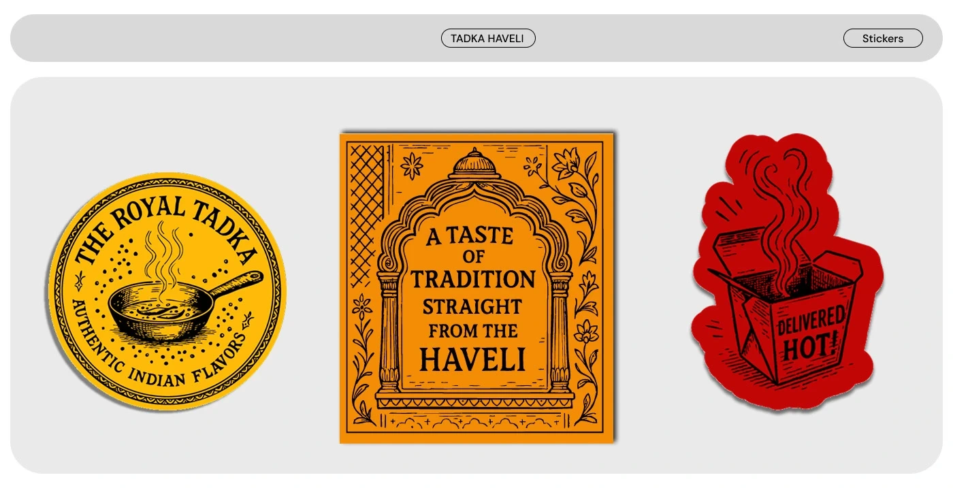Image resolution: width=953 pixels, height=488 pixels.
Task: Select the orange Taste of Tradition sticker
Action: tap(476, 288)
